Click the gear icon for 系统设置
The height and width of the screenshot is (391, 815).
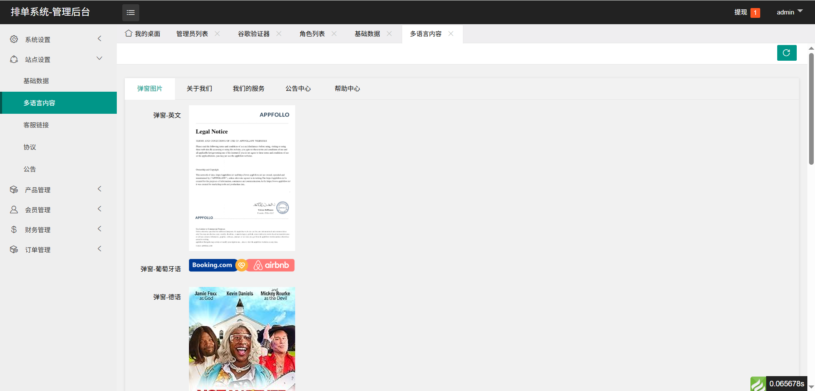(14, 39)
